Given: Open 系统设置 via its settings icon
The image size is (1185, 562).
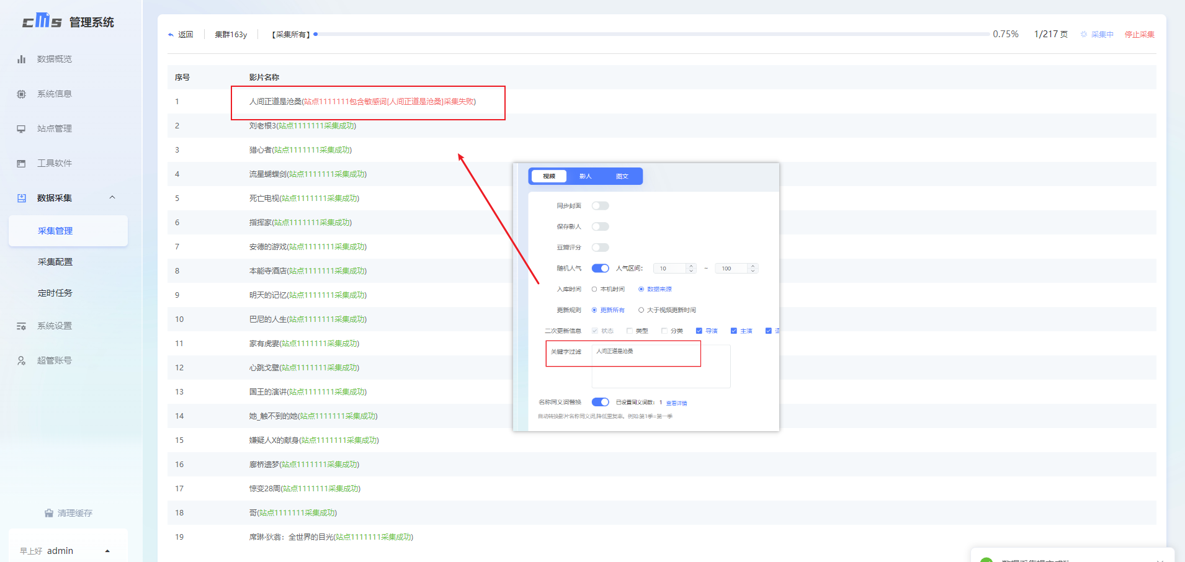Looking at the screenshot, I should (x=22, y=326).
